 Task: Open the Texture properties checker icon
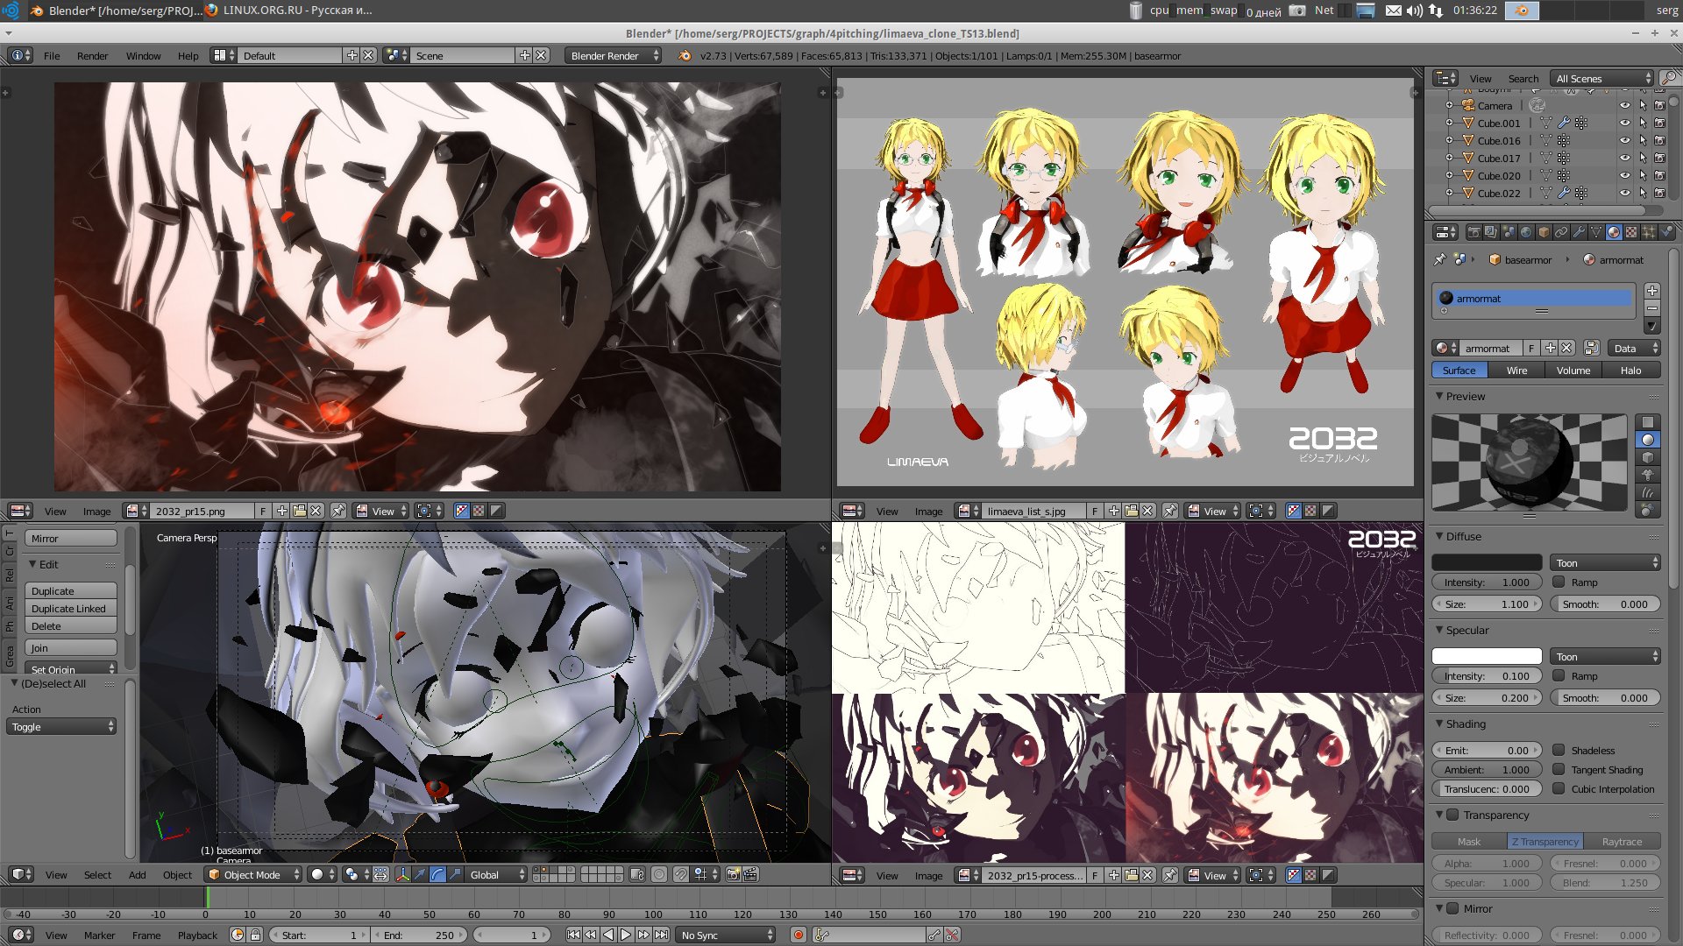[1631, 232]
